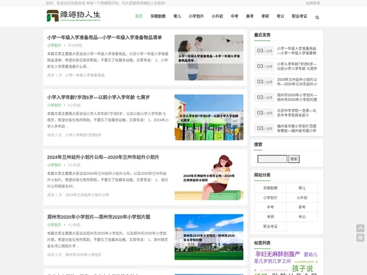Select 育儿 in 网站分类 grid
This screenshot has height=275, width=367.
click(x=302, y=188)
